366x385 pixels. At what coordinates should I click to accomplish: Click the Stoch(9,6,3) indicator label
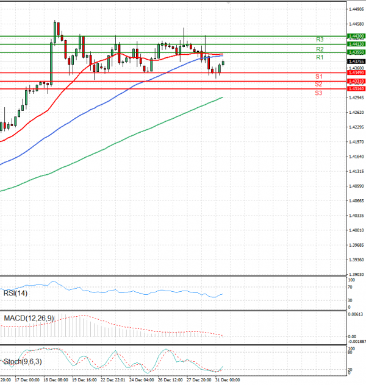pyautogui.click(x=22, y=362)
